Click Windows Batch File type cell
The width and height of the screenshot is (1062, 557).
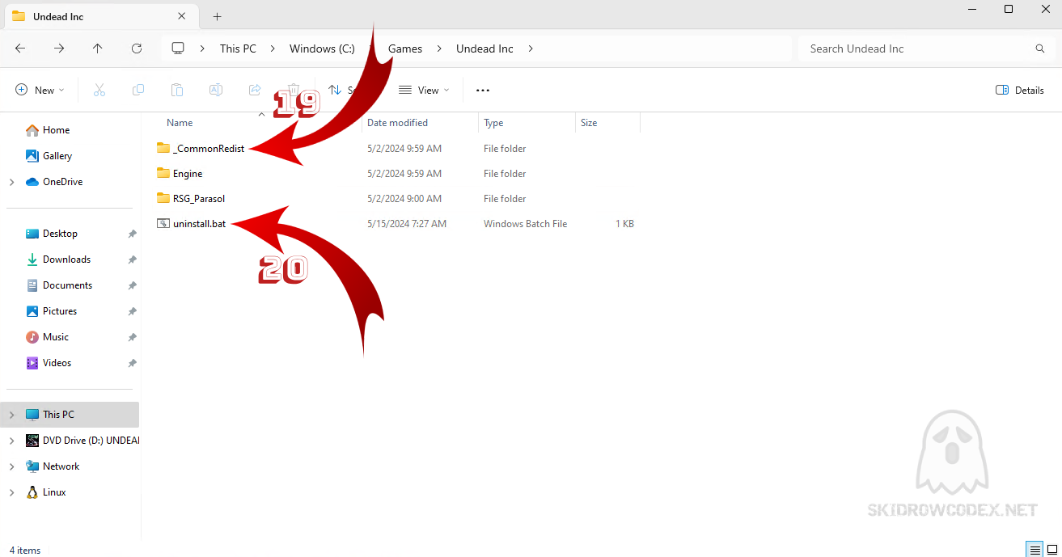click(526, 224)
